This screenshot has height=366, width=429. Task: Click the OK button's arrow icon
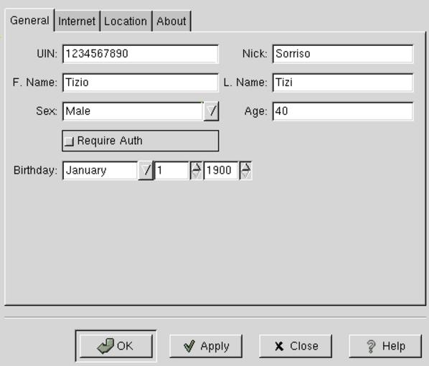click(x=105, y=346)
